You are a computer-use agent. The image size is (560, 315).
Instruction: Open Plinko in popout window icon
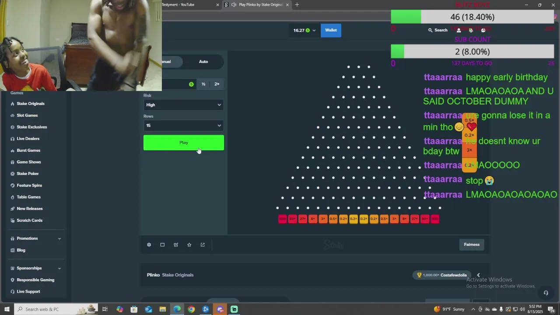coord(203,245)
